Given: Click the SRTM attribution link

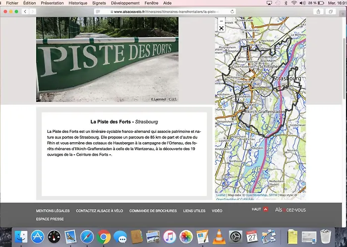Looking at the screenshot, I should tap(273, 195).
